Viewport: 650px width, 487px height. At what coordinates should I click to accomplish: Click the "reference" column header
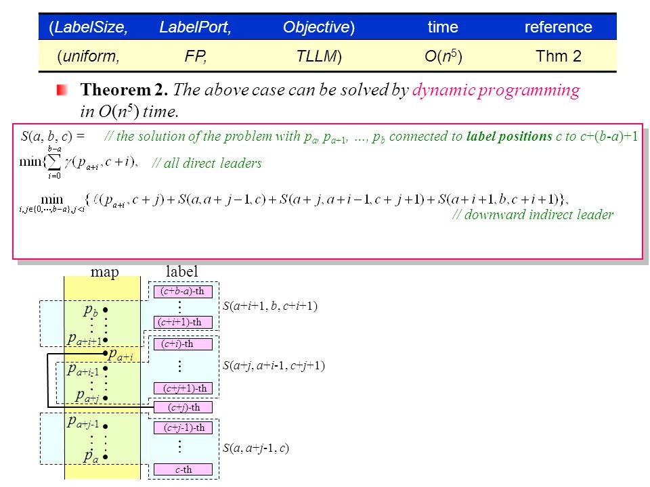pos(559,27)
